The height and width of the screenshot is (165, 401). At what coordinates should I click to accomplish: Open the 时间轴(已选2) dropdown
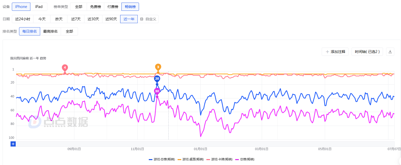(367, 52)
